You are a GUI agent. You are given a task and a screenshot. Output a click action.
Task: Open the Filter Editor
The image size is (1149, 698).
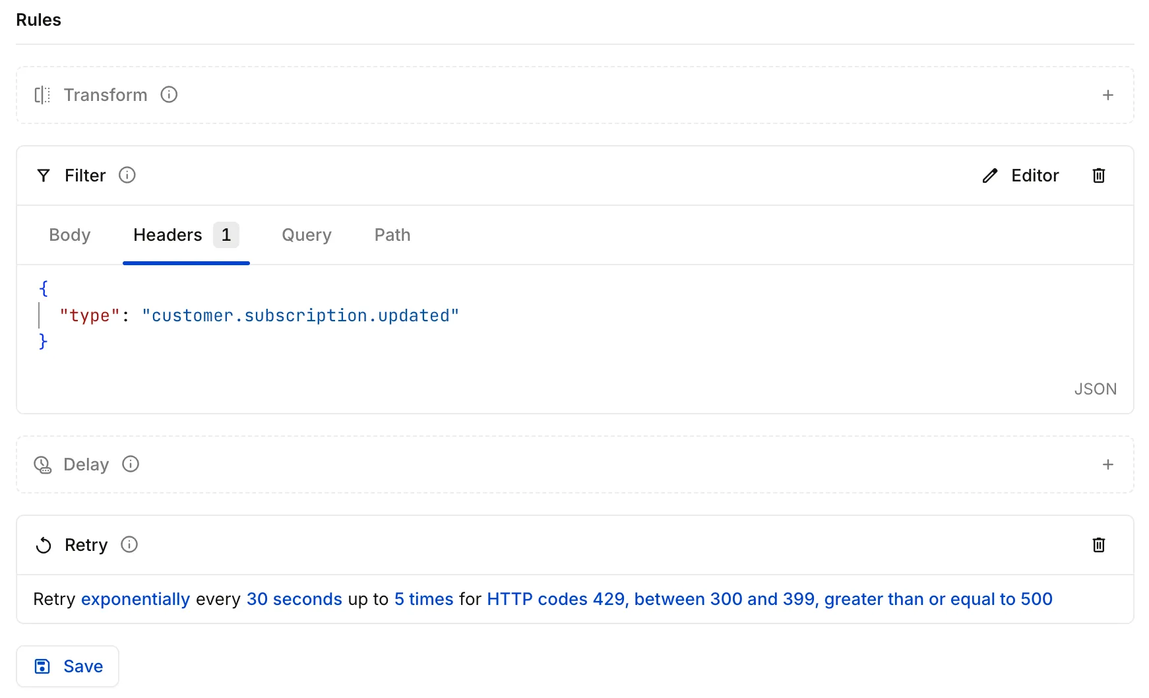[x=1020, y=175]
